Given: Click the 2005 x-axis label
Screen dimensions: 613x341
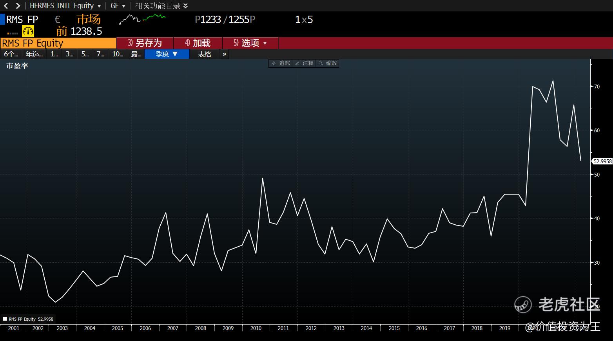Looking at the screenshot, I should tap(118, 328).
